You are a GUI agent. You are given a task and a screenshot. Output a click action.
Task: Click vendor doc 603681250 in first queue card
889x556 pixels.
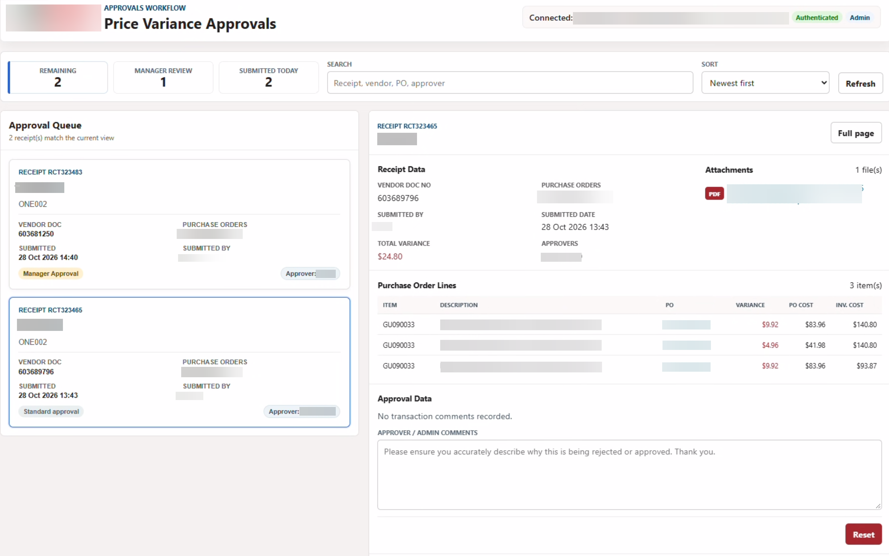36,234
